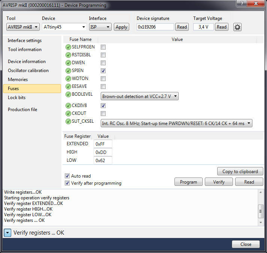Click Copy to clipboard button
267x253 pixels.
tap(240, 172)
